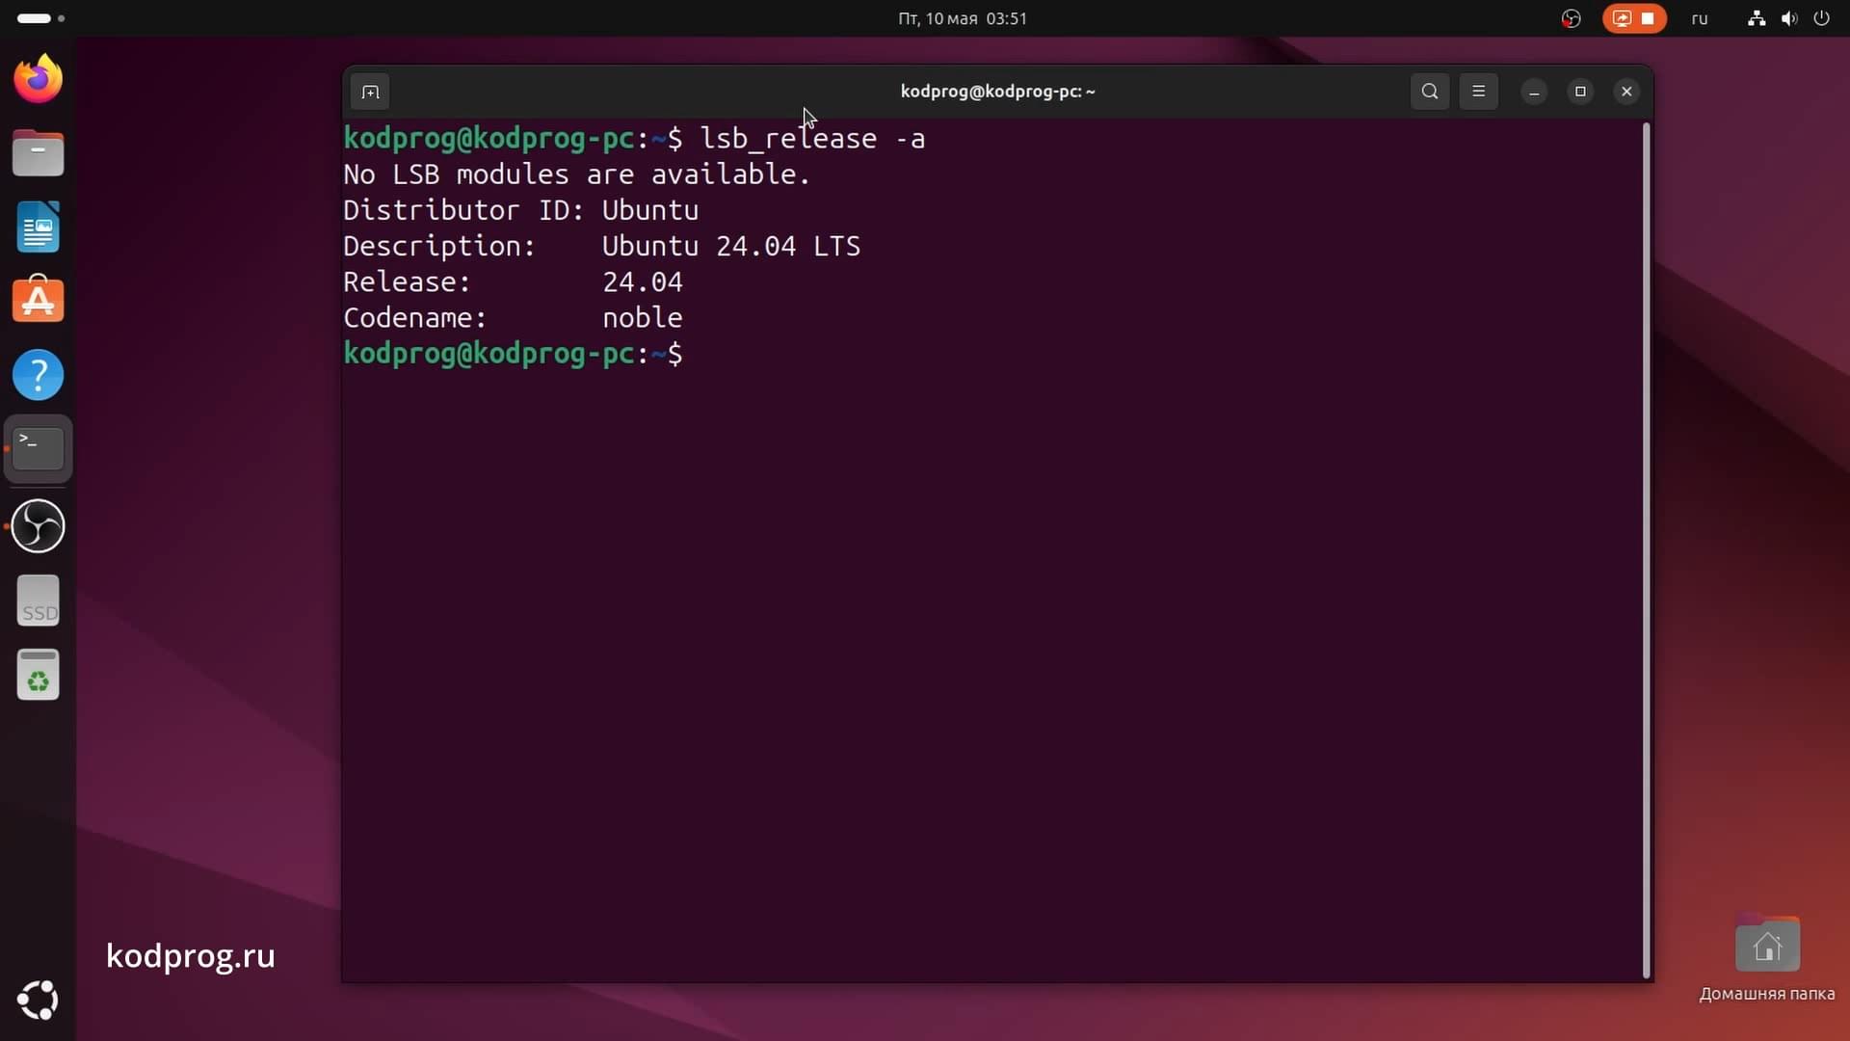Click the OBS tray indicator icon
The image size is (1850, 1041).
1572,18
